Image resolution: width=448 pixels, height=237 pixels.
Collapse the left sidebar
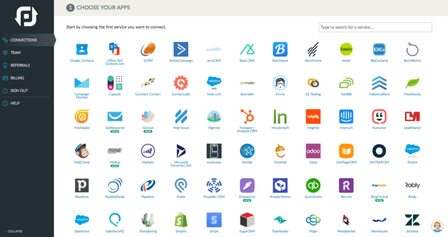[15, 231]
